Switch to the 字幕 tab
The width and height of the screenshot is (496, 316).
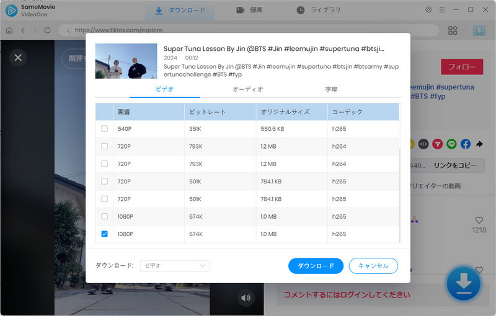pos(331,89)
